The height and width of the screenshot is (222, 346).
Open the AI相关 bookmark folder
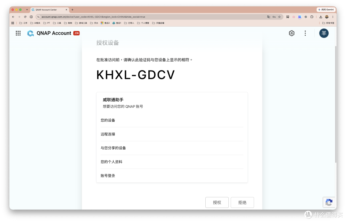click(x=35, y=23)
